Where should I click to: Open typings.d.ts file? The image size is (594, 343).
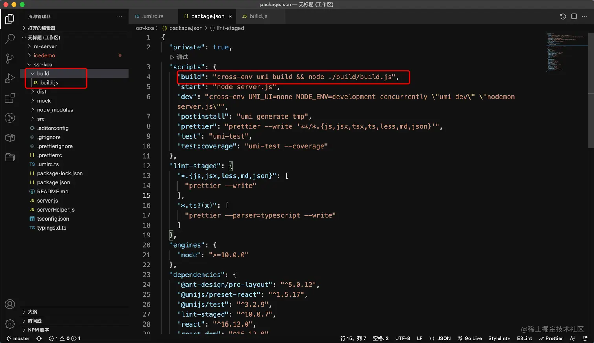pos(75,228)
